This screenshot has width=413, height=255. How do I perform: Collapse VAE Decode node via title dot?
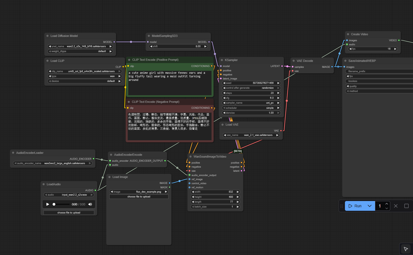[x=294, y=61]
